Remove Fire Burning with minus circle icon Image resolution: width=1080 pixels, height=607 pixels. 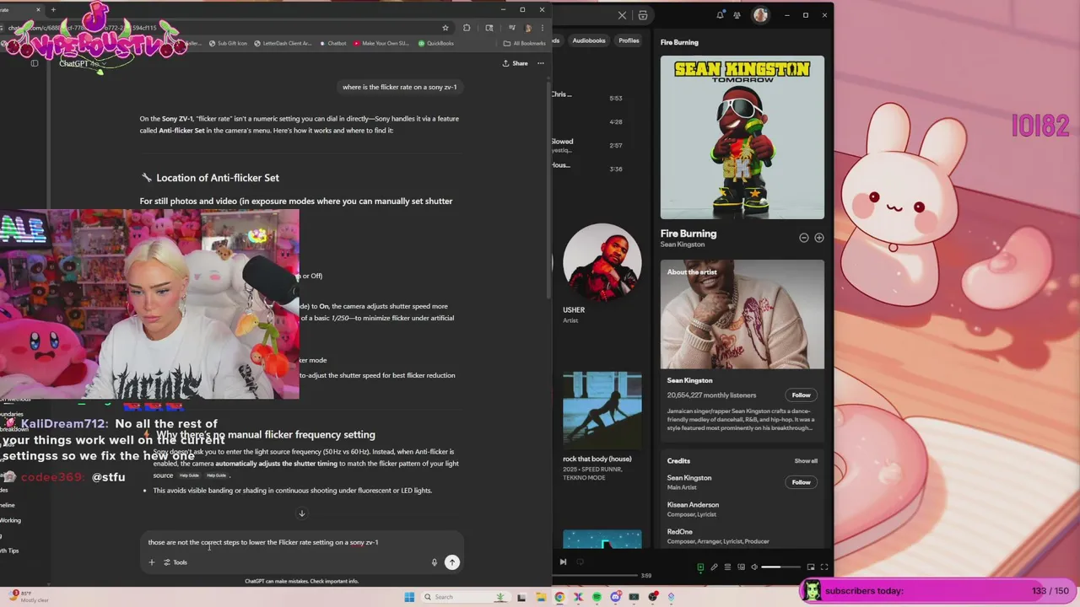pyautogui.click(x=804, y=238)
